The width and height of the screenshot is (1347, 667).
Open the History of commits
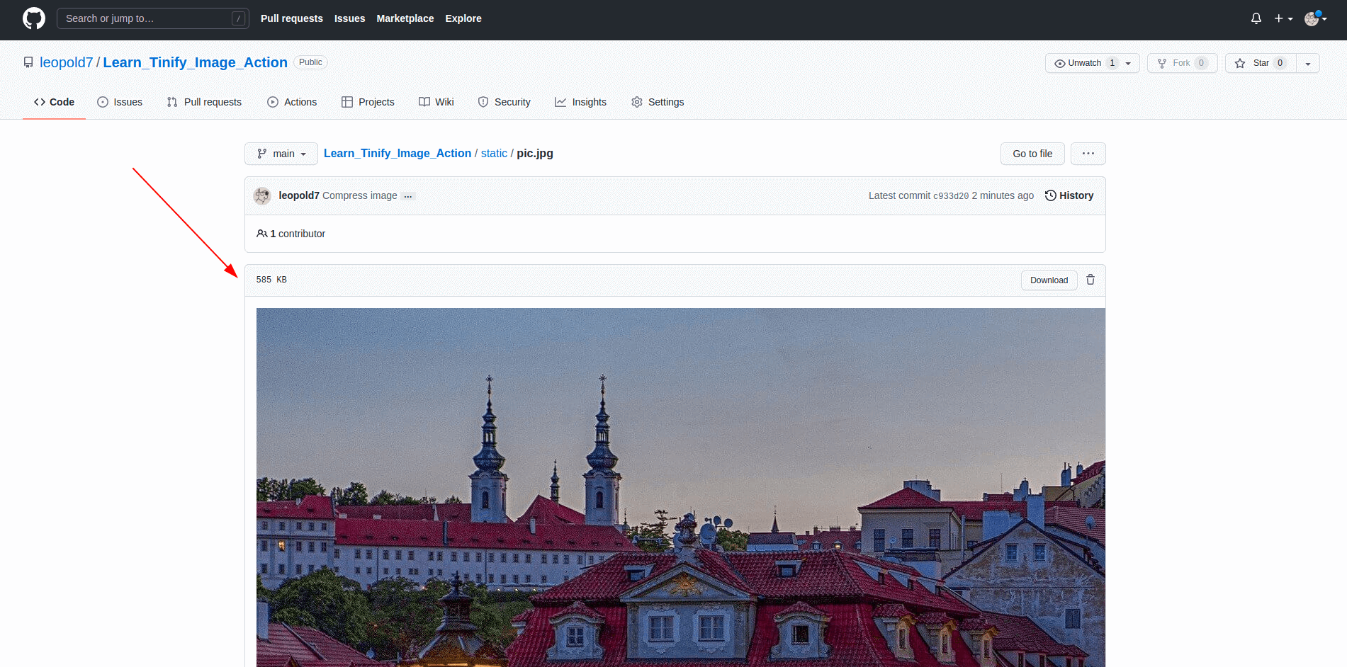coord(1069,195)
